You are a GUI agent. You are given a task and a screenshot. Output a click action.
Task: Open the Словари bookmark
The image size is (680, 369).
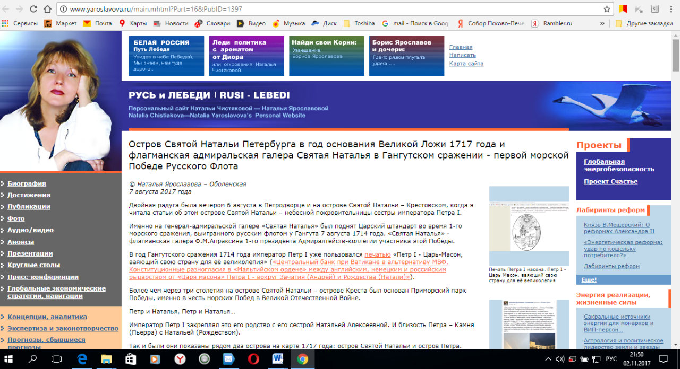212,23
